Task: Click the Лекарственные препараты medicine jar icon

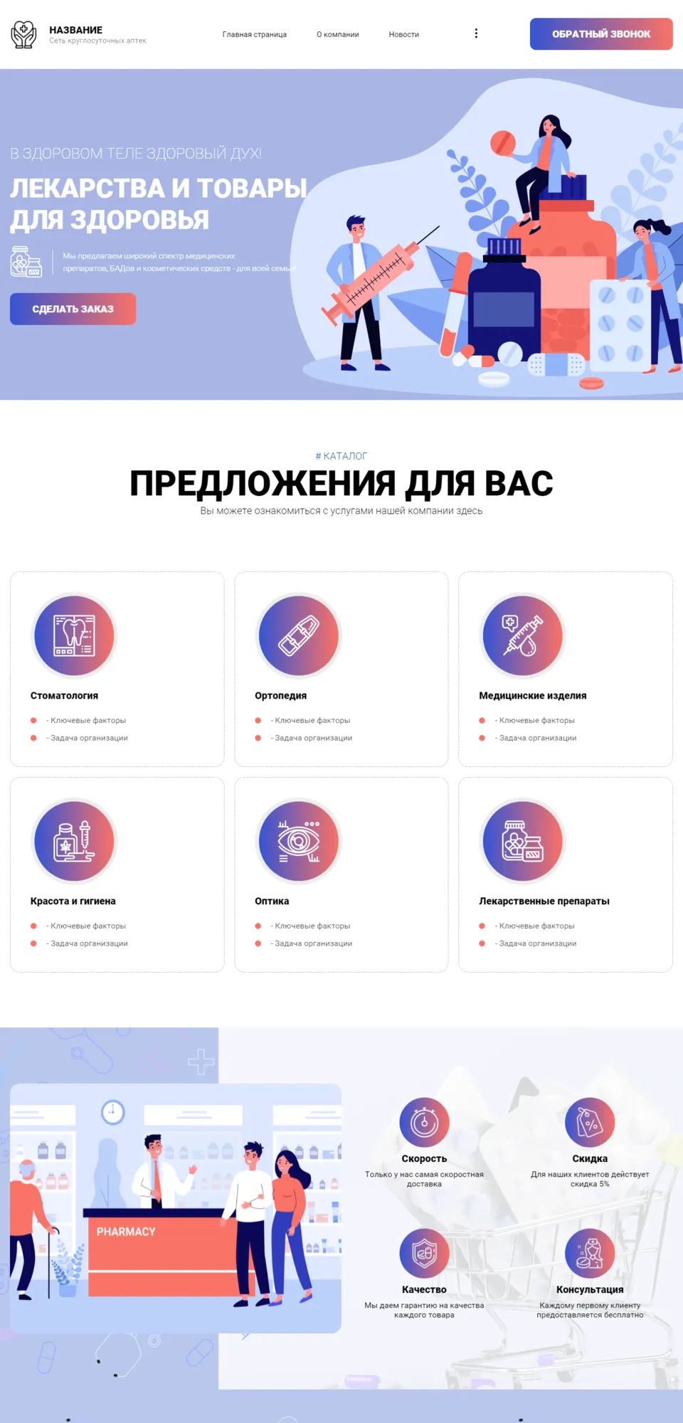Action: click(x=523, y=841)
